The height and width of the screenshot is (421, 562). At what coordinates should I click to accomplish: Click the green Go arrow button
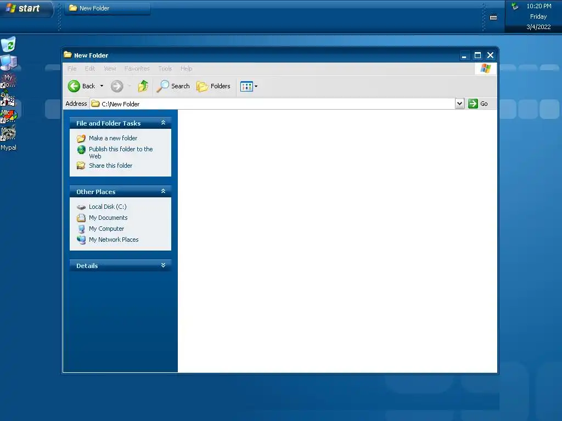(473, 104)
